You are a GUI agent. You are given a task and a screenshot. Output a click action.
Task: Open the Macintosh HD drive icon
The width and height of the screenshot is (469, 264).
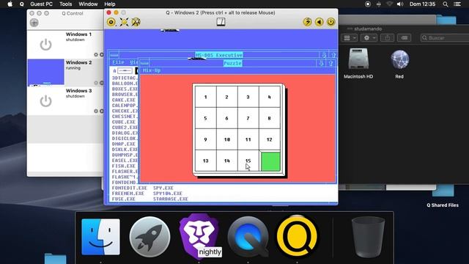click(358, 59)
